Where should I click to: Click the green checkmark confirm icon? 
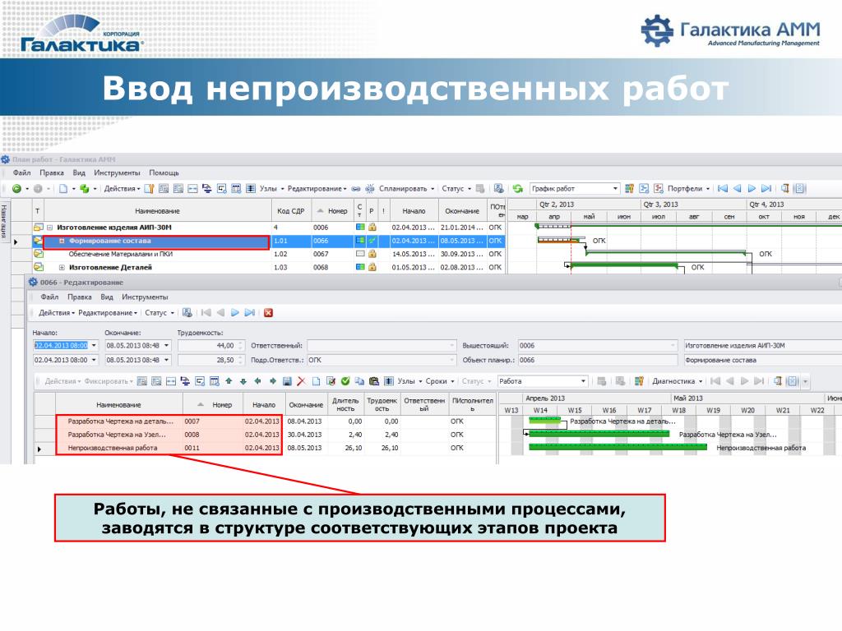click(345, 381)
